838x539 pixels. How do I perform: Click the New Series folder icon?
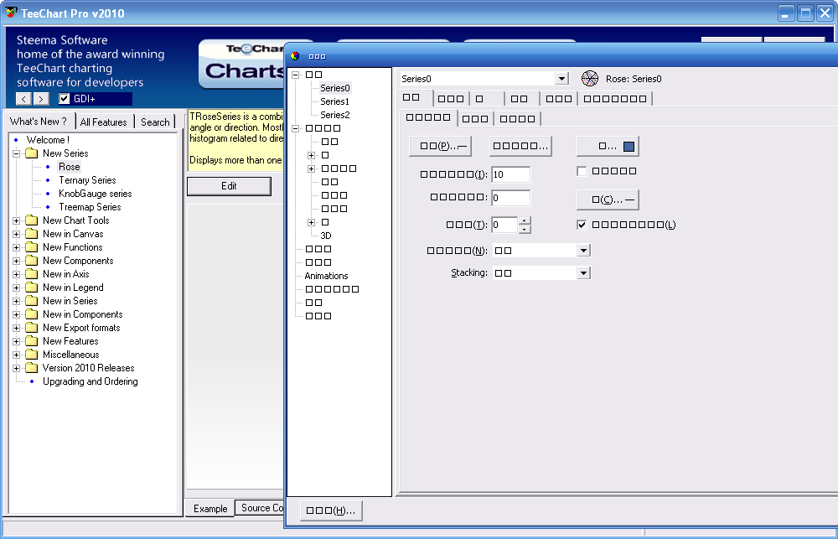(x=32, y=153)
